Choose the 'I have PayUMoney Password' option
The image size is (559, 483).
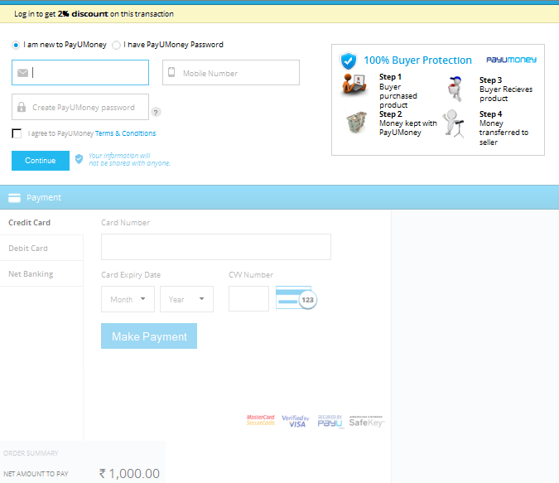[116, 45]
